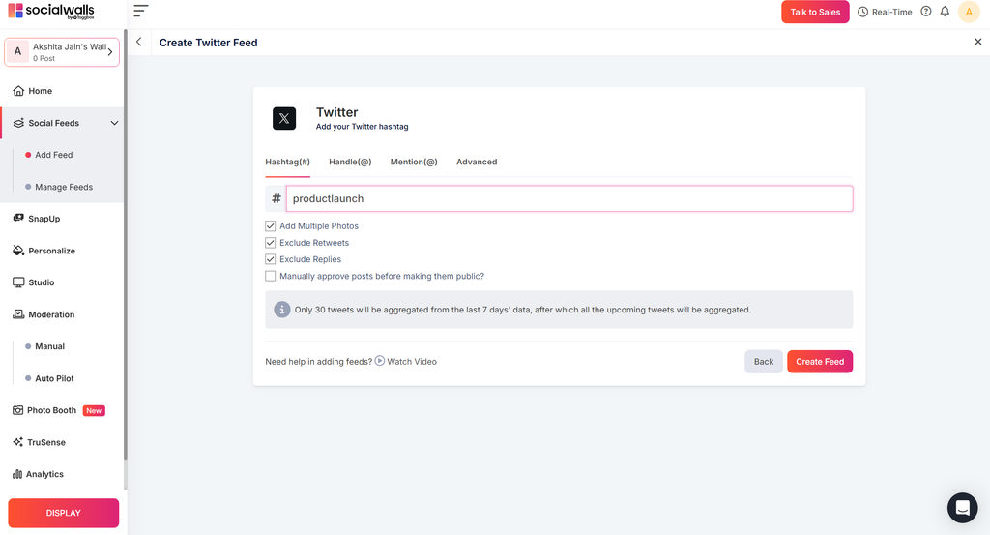Open the Akshita Jain's Wall switcher arrow
The width and height of the screenshot is (990, 535).
click(x=110, y=52)
